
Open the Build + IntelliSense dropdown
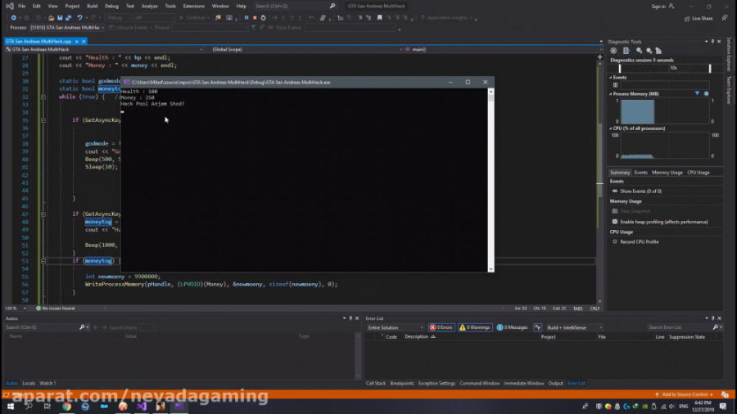574,327
